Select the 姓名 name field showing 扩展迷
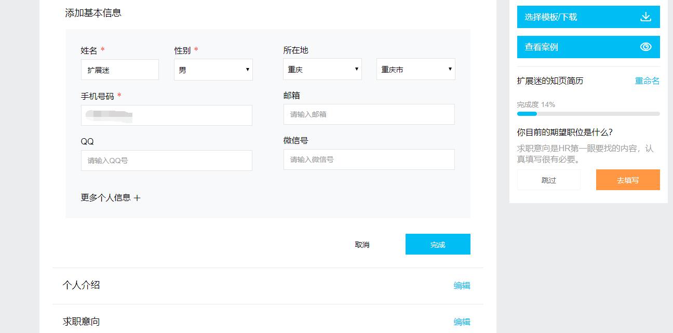The width and height of the screenshot is (673, 333). (119, 69)
